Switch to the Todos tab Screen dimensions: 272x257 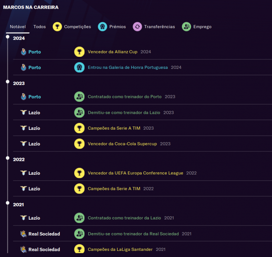[x=39, y=27]
